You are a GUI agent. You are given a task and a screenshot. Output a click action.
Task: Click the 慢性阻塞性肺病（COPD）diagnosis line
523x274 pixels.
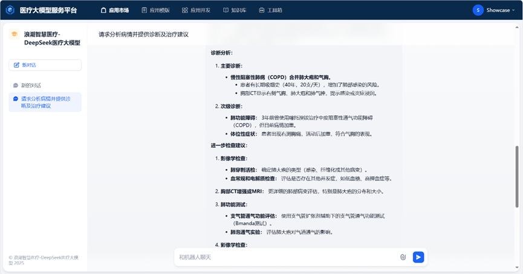[x=281, y=77]
